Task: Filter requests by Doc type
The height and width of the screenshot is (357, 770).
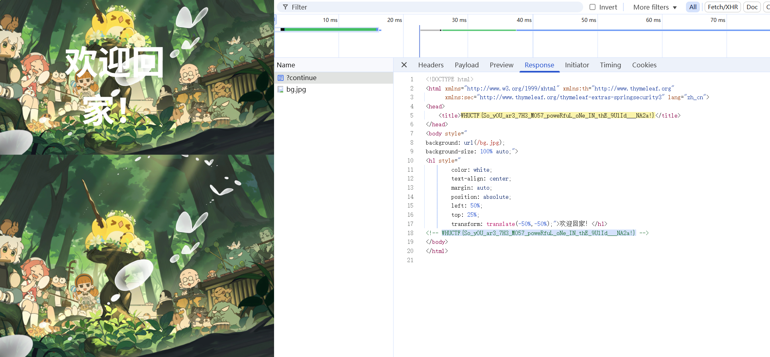Action: pyautogui.click(x=752, y=7)
